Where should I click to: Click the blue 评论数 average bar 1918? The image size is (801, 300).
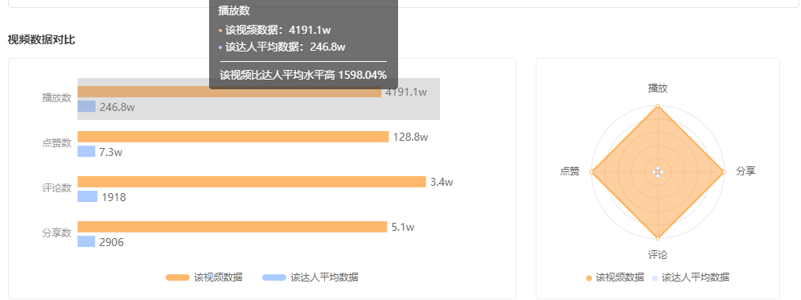tap(88, 196)
